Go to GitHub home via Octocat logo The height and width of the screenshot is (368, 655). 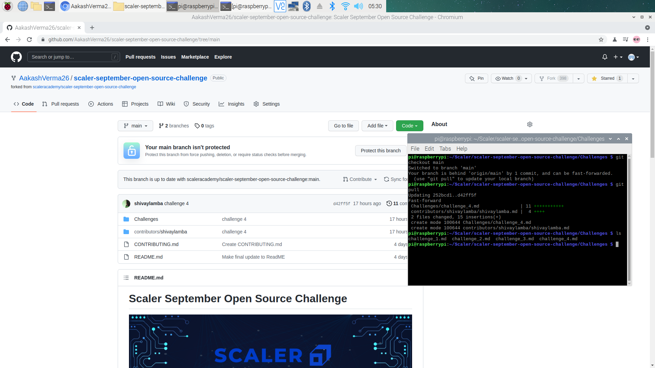(x=16, y=57)
